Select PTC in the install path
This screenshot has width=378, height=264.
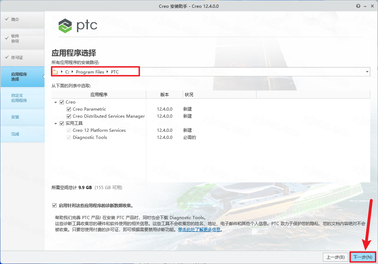(115, 72)
